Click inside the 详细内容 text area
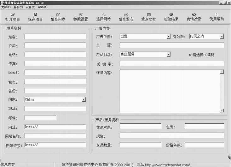Viewport: 231px width, 167px height. [x=170, y=91]
